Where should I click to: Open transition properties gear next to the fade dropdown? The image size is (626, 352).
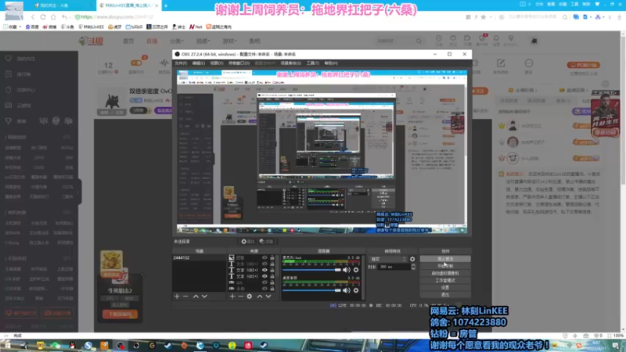(412, 259)
